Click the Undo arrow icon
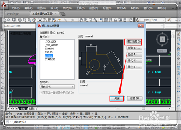The width and height of the screenshot is (181, 130). pos(65,20)
